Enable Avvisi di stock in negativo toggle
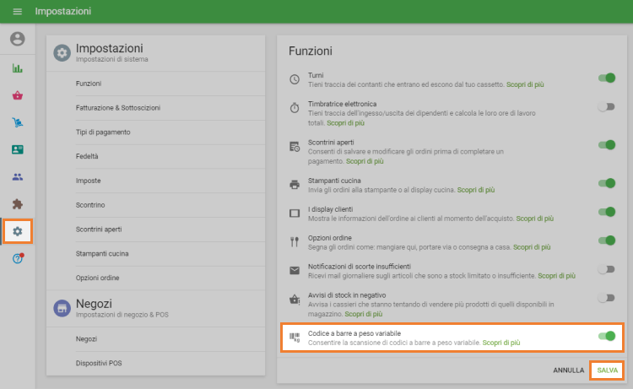 [x=606, y=298]
